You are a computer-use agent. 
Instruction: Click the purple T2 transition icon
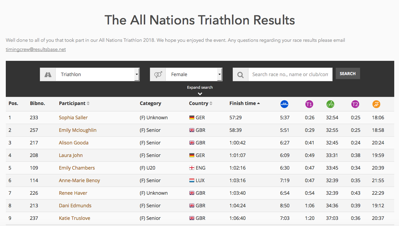coord(355,104)
